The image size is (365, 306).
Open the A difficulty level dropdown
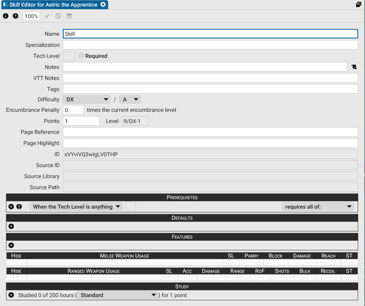point(130,99)
